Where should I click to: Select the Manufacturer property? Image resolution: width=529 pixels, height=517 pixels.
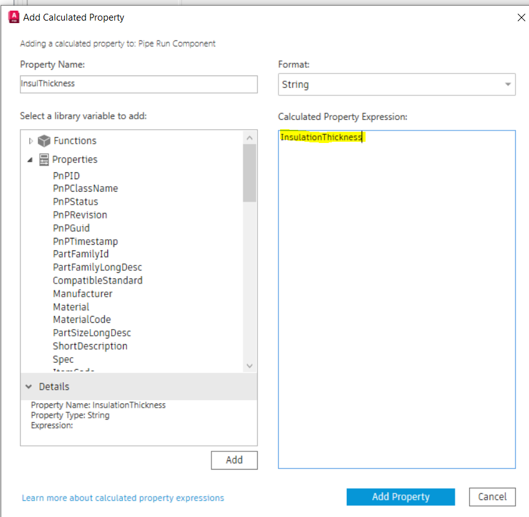pos(82,293)
